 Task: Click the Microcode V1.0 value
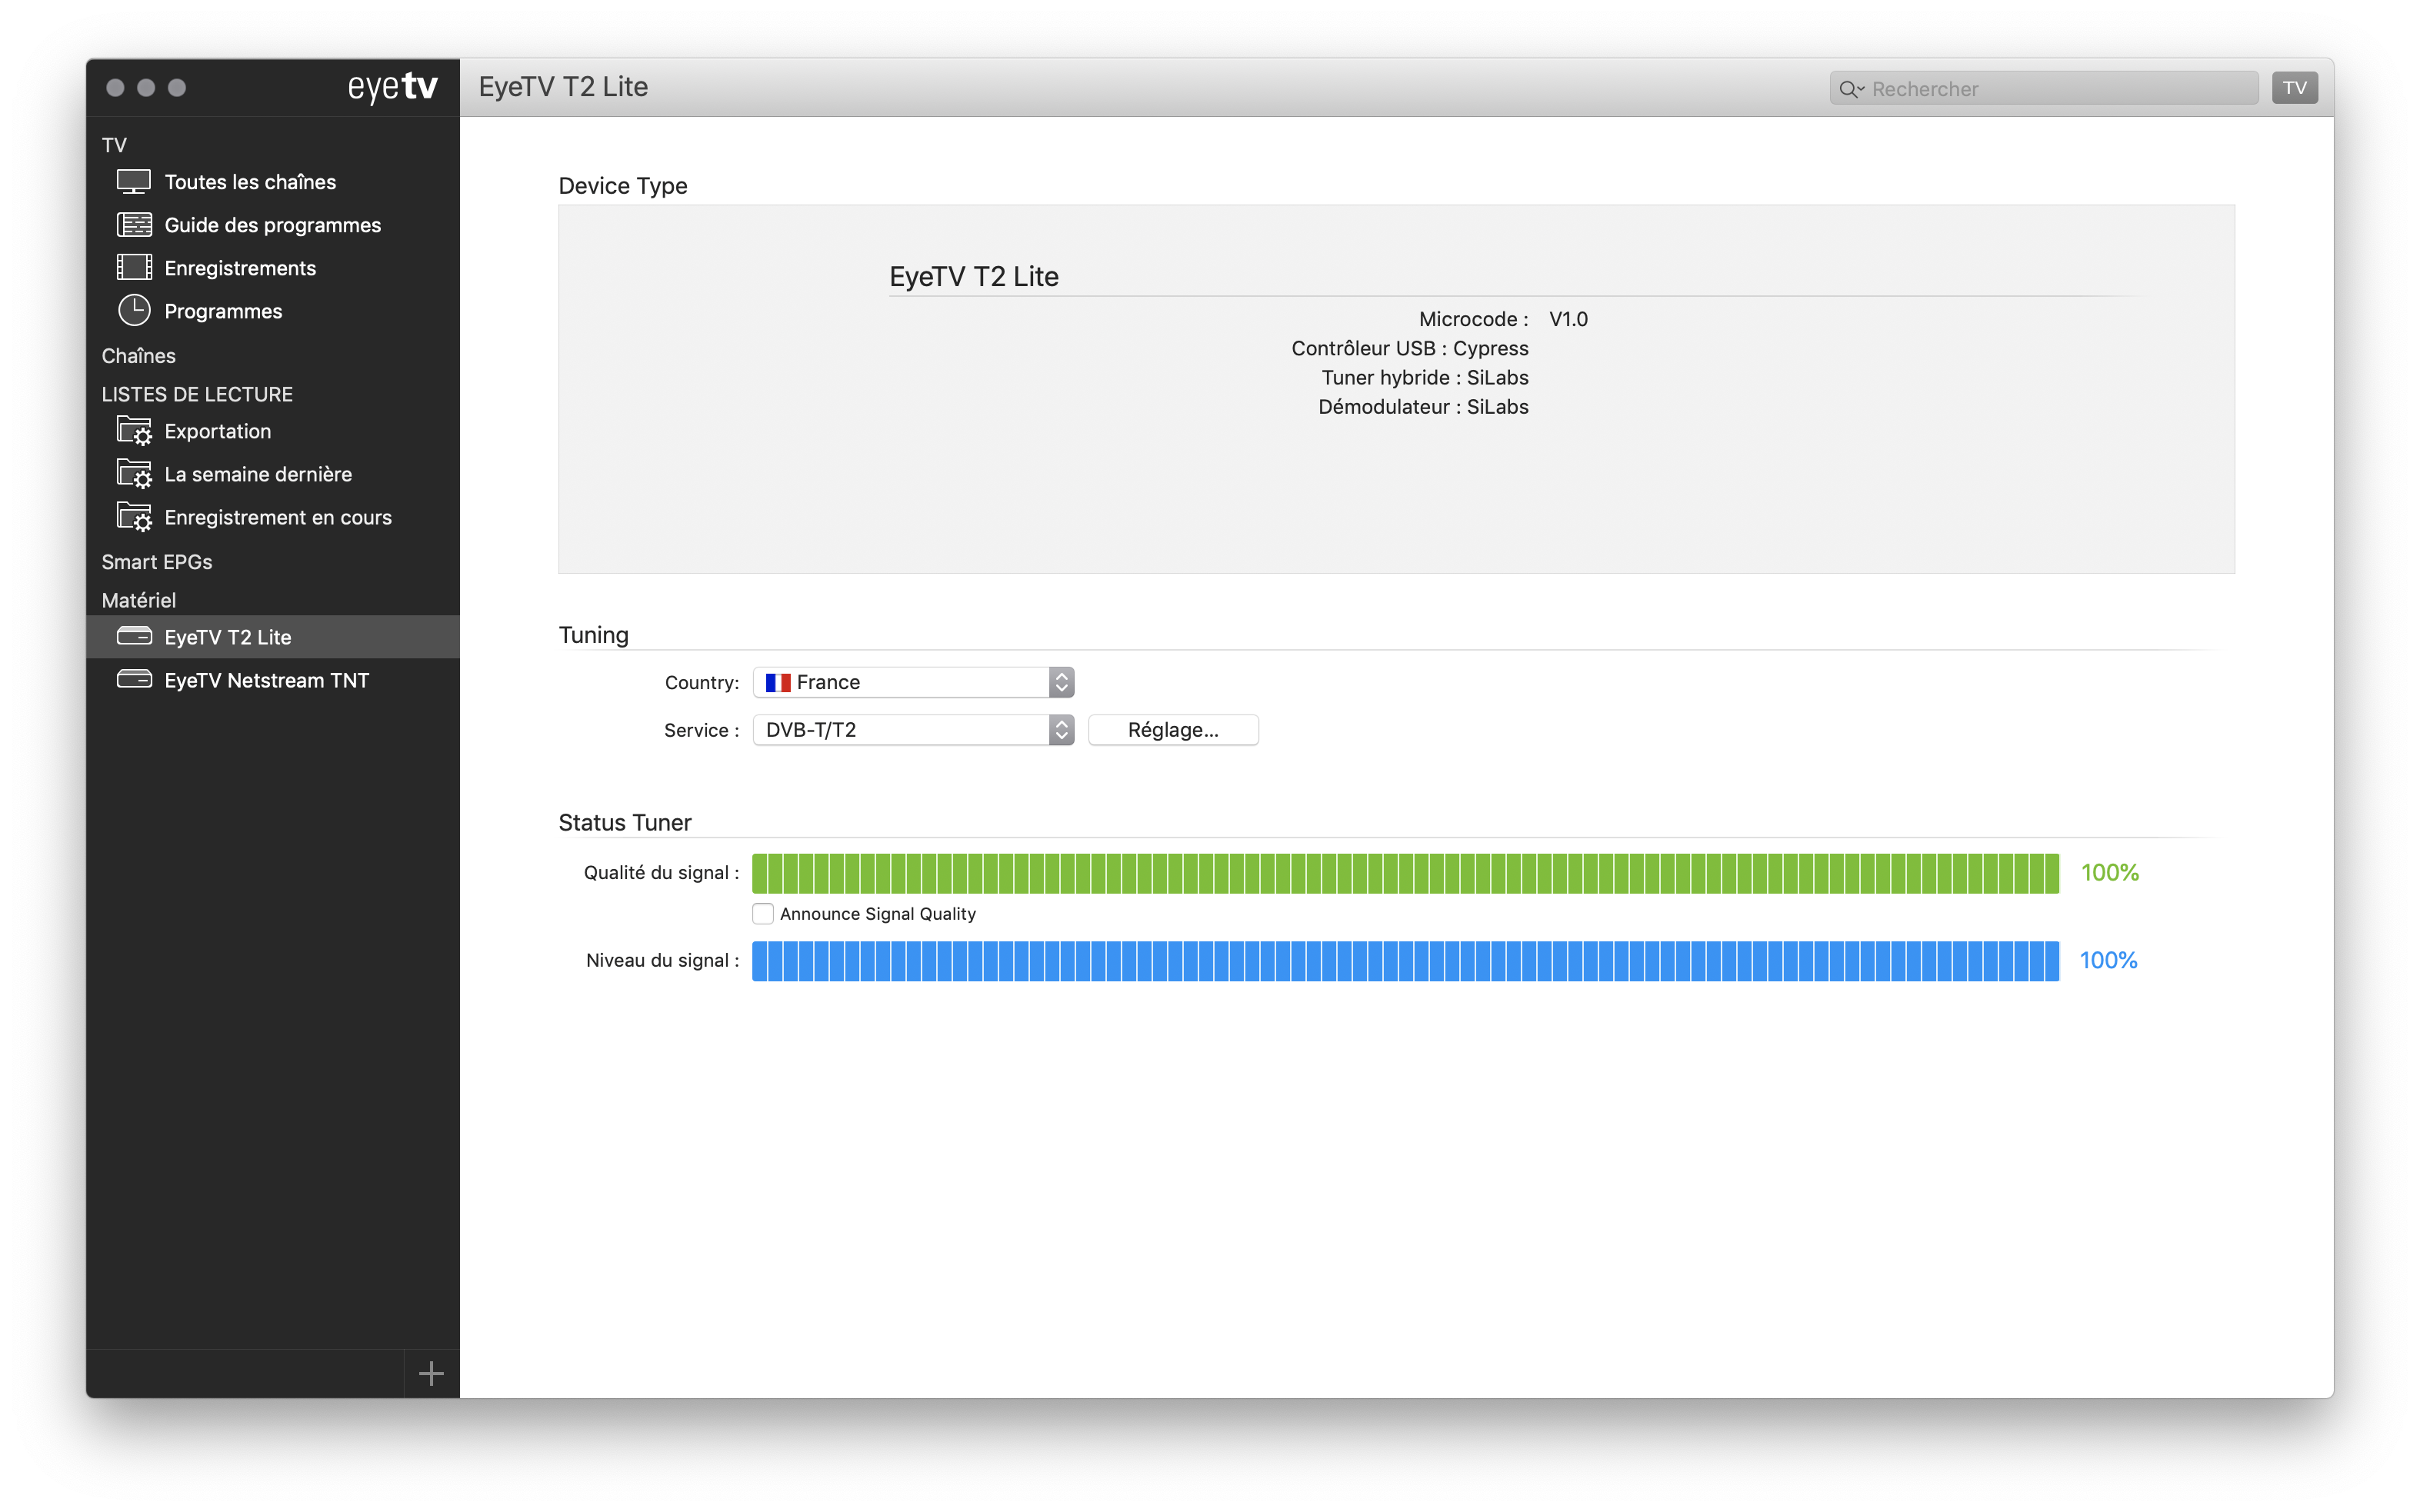(1568, 319)
